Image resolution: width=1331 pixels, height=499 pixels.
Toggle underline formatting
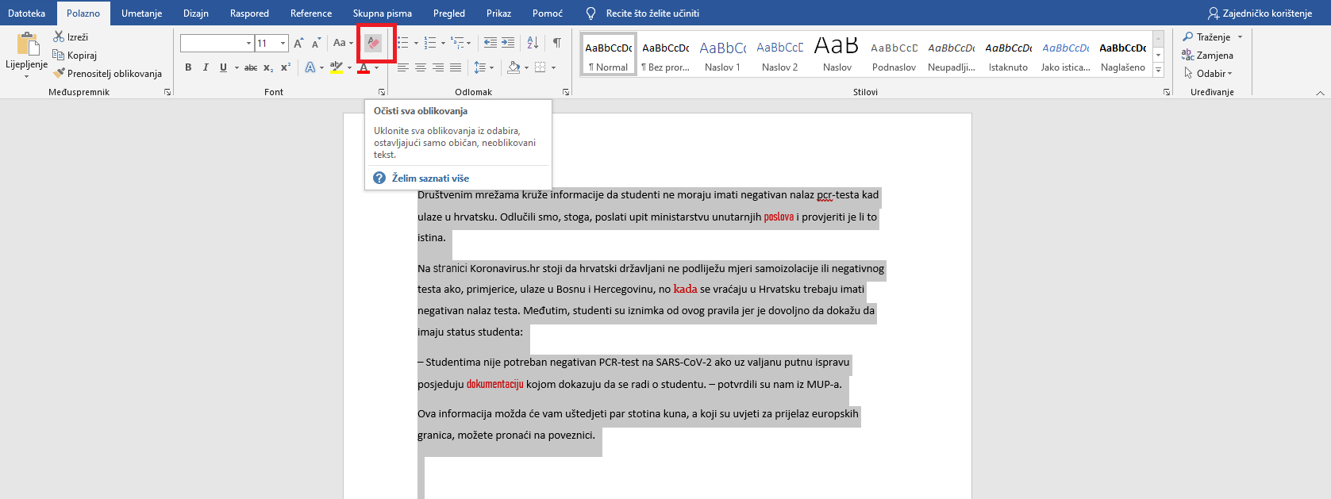(223, 67)
